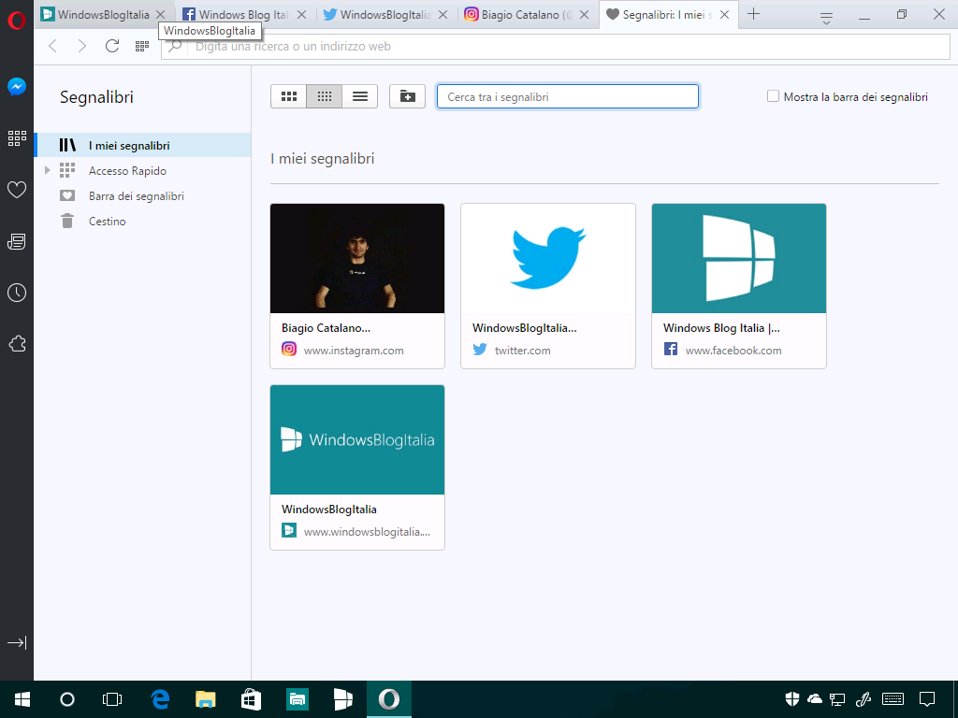The width and height of the screenshot is (958, 718).
Task: Open Speed Dial from the sidebar
Action: click(x=17, y=138)
